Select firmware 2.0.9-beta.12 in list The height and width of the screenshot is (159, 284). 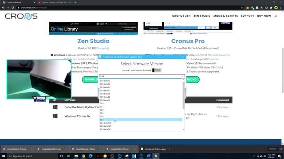[x=141, y=100]
